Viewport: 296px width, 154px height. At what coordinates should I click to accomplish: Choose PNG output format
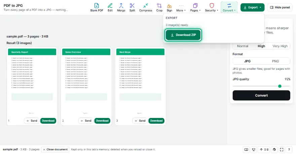(x=275, y=61)
